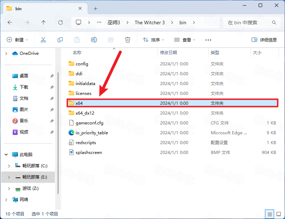Expand the 畅玩部落 (E:) drive node
Screen dimensions: 285x219
pyautogui.click(x=9, y=177)
